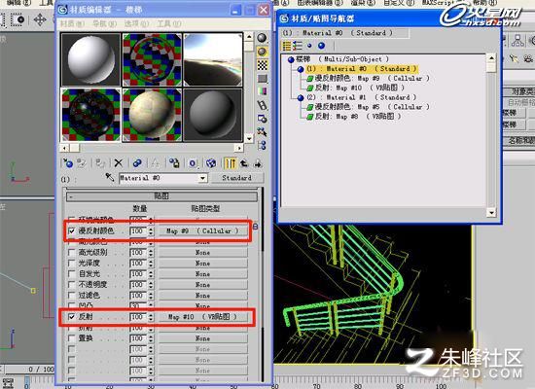Click the sample type sphere icon
Screen dimensions: 535x389
coord(262,38)
